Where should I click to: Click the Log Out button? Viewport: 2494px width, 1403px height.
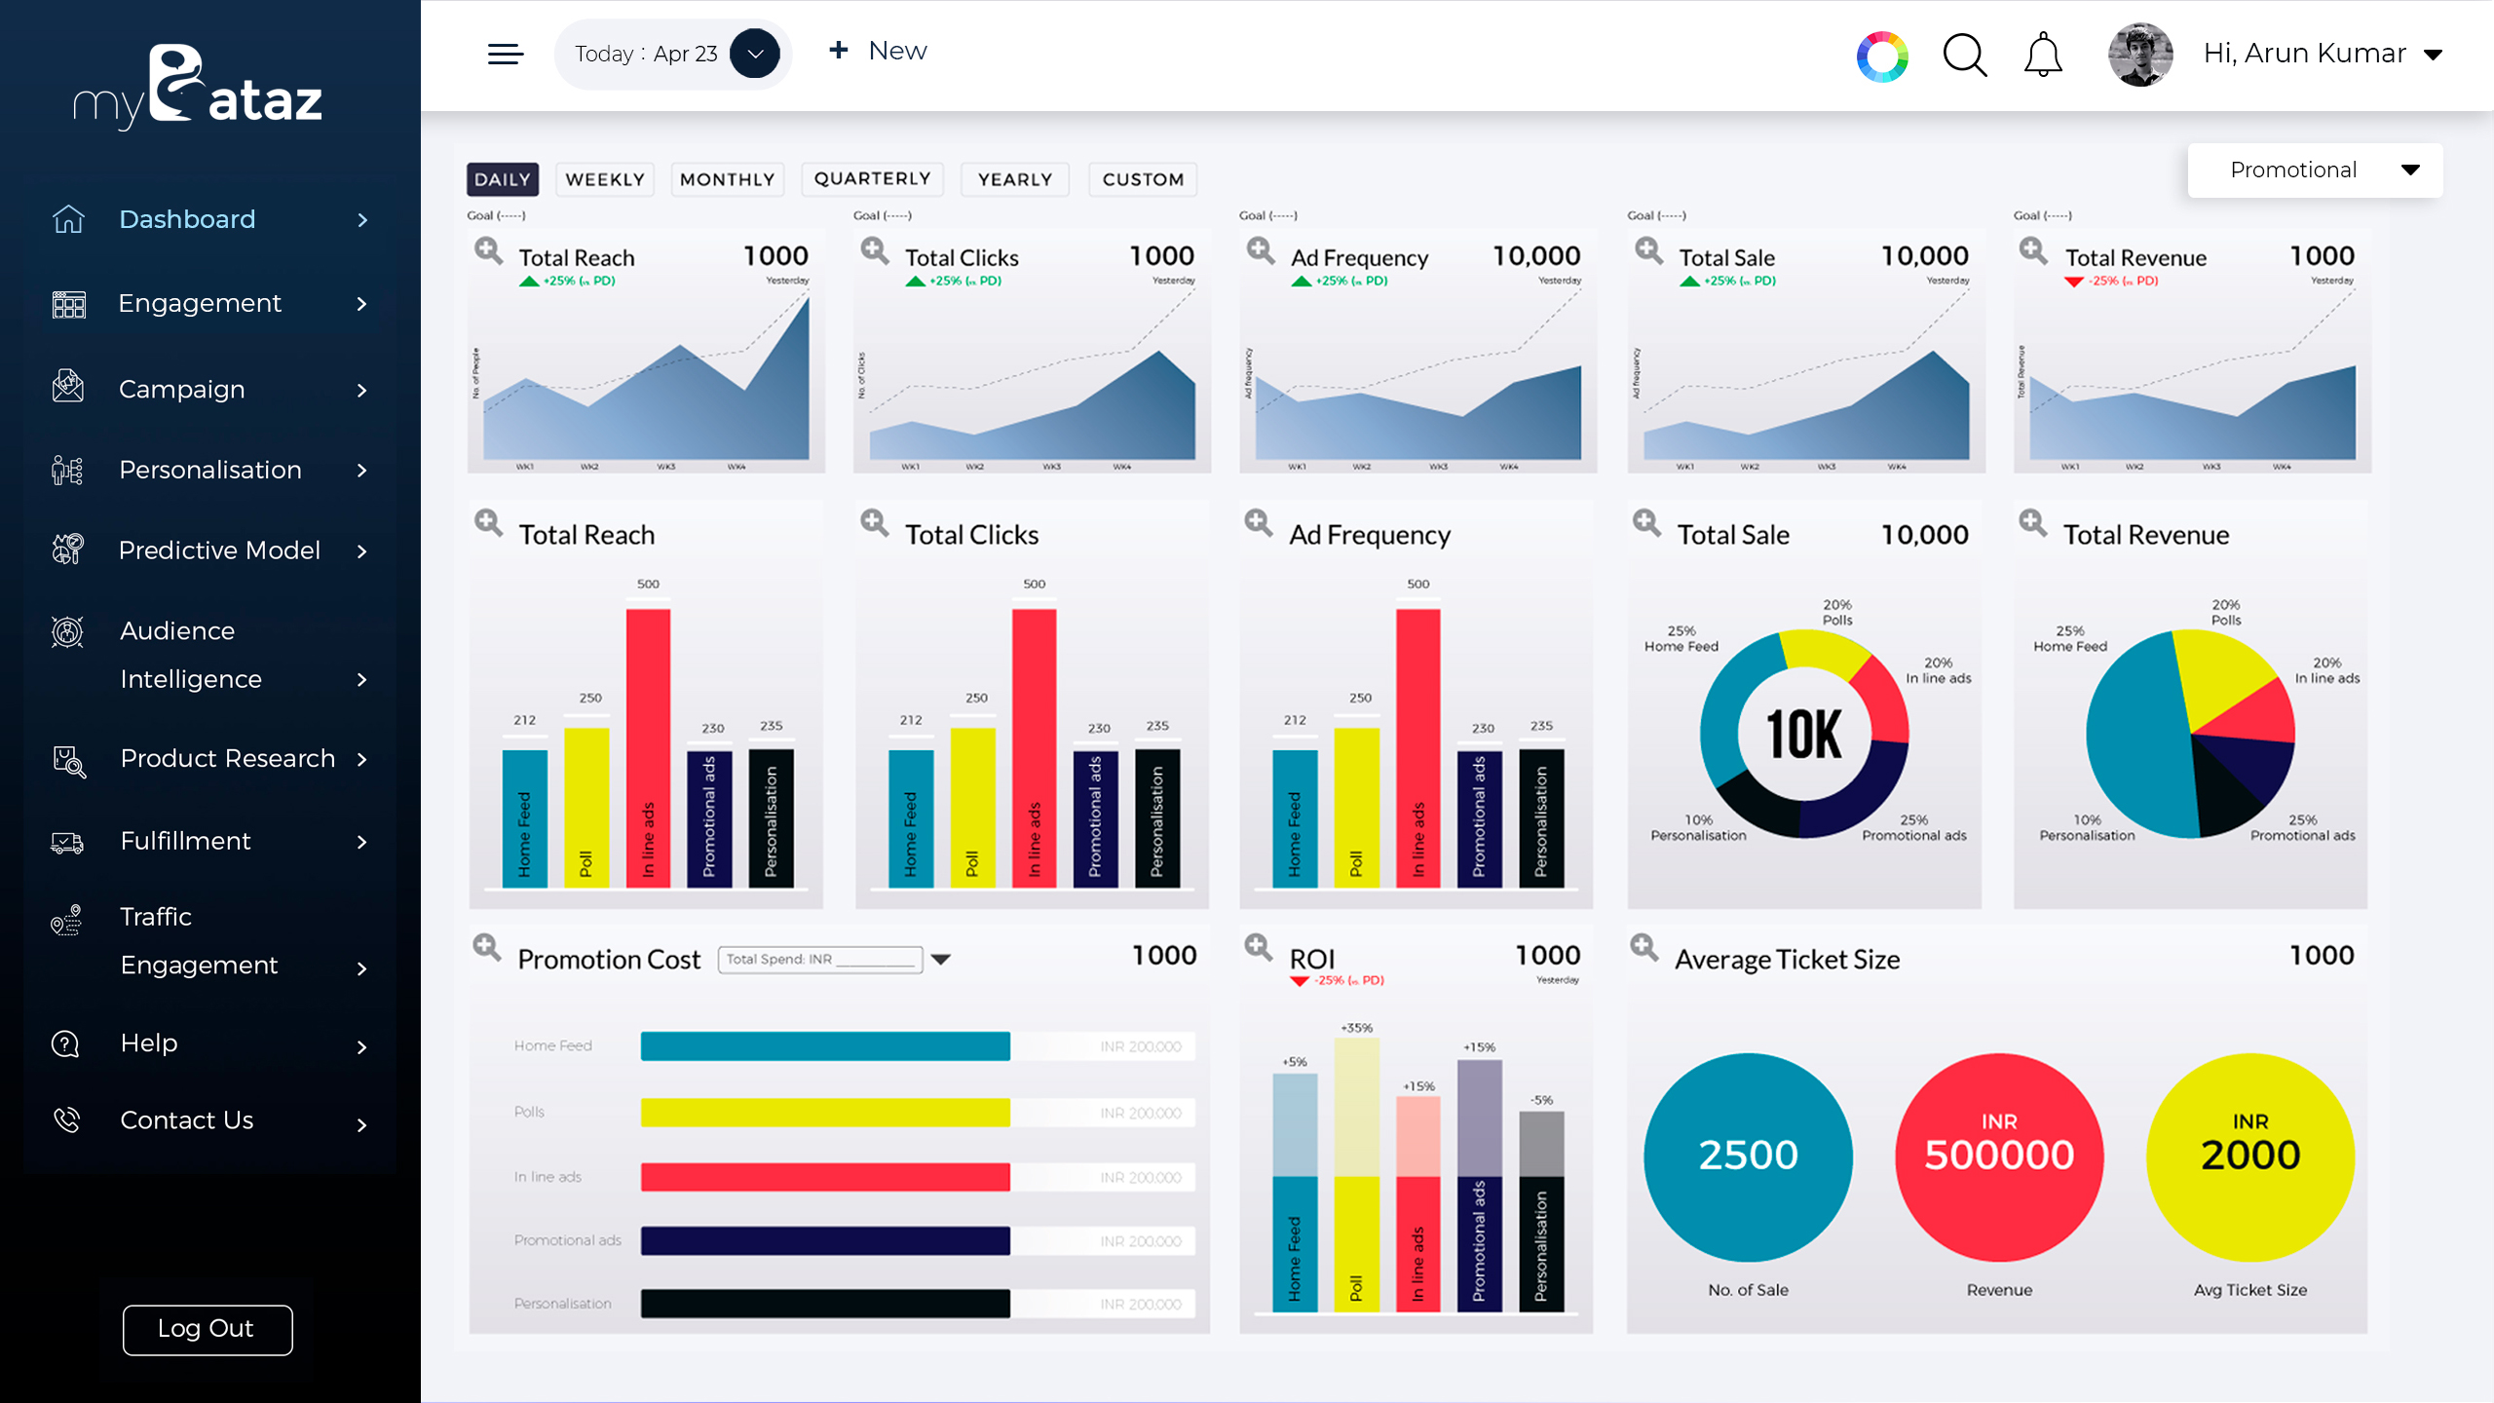click(x=207, y=1330)
